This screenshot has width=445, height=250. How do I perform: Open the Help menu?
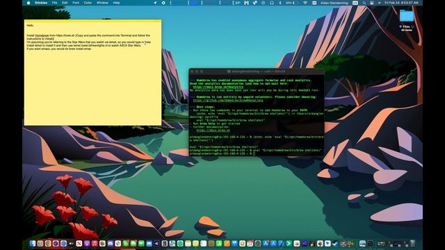tap(116, 3)
